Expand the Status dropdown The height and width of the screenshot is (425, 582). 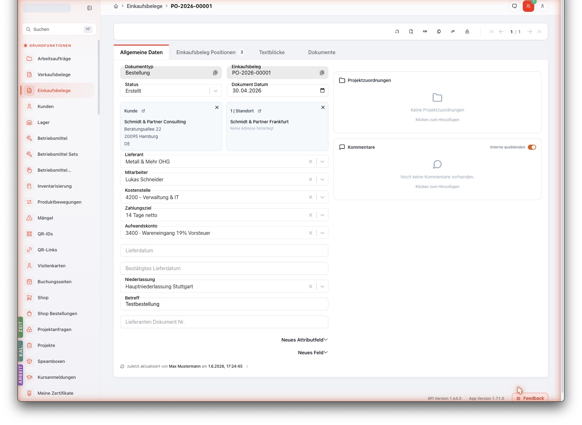coord(216,91)
